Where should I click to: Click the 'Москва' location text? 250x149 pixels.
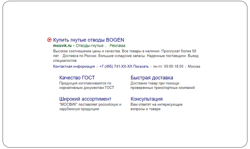[x=194, y=67]
